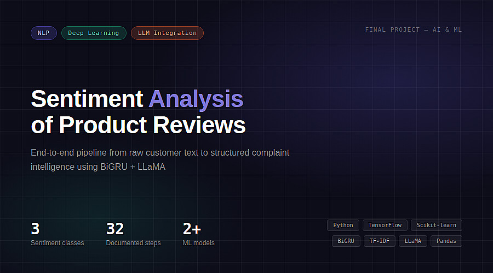Click the Documented steps label
The width and height of the screenshot is (493, 273).
point(133,243)
